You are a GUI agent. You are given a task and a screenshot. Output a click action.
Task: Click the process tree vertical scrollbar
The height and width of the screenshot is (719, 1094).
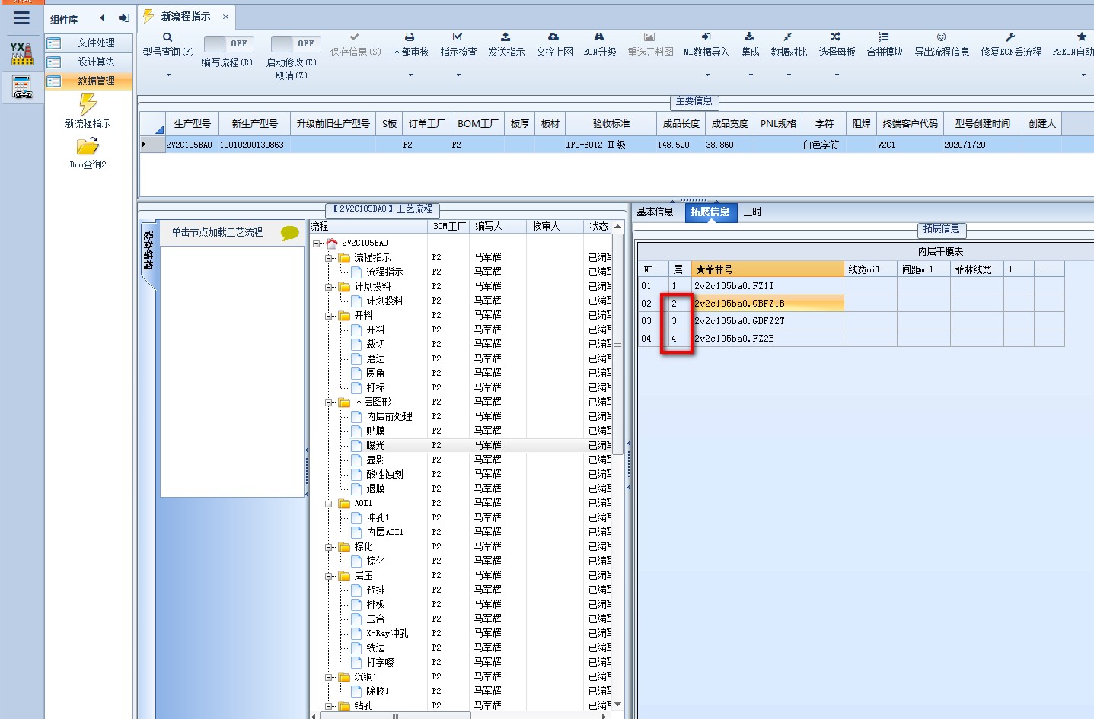click(x=618, y=345)
